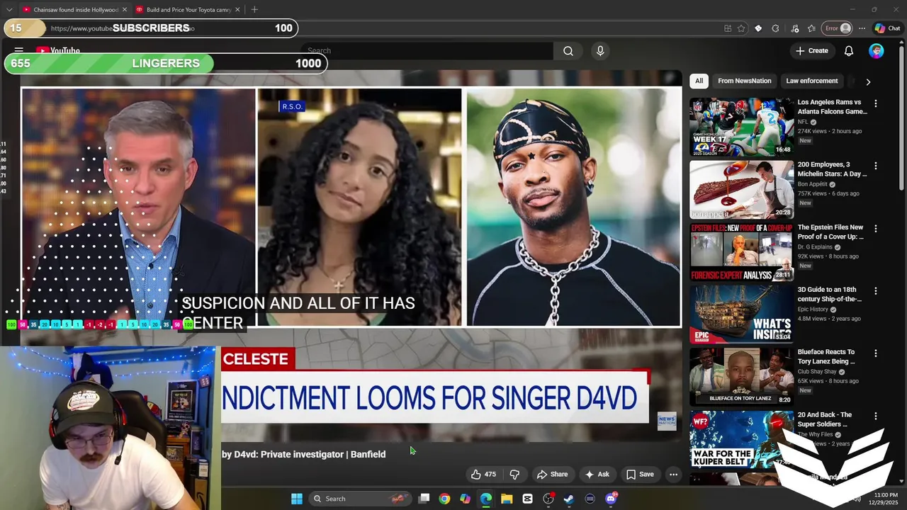Click the Error profile button

tap(837, 28)
